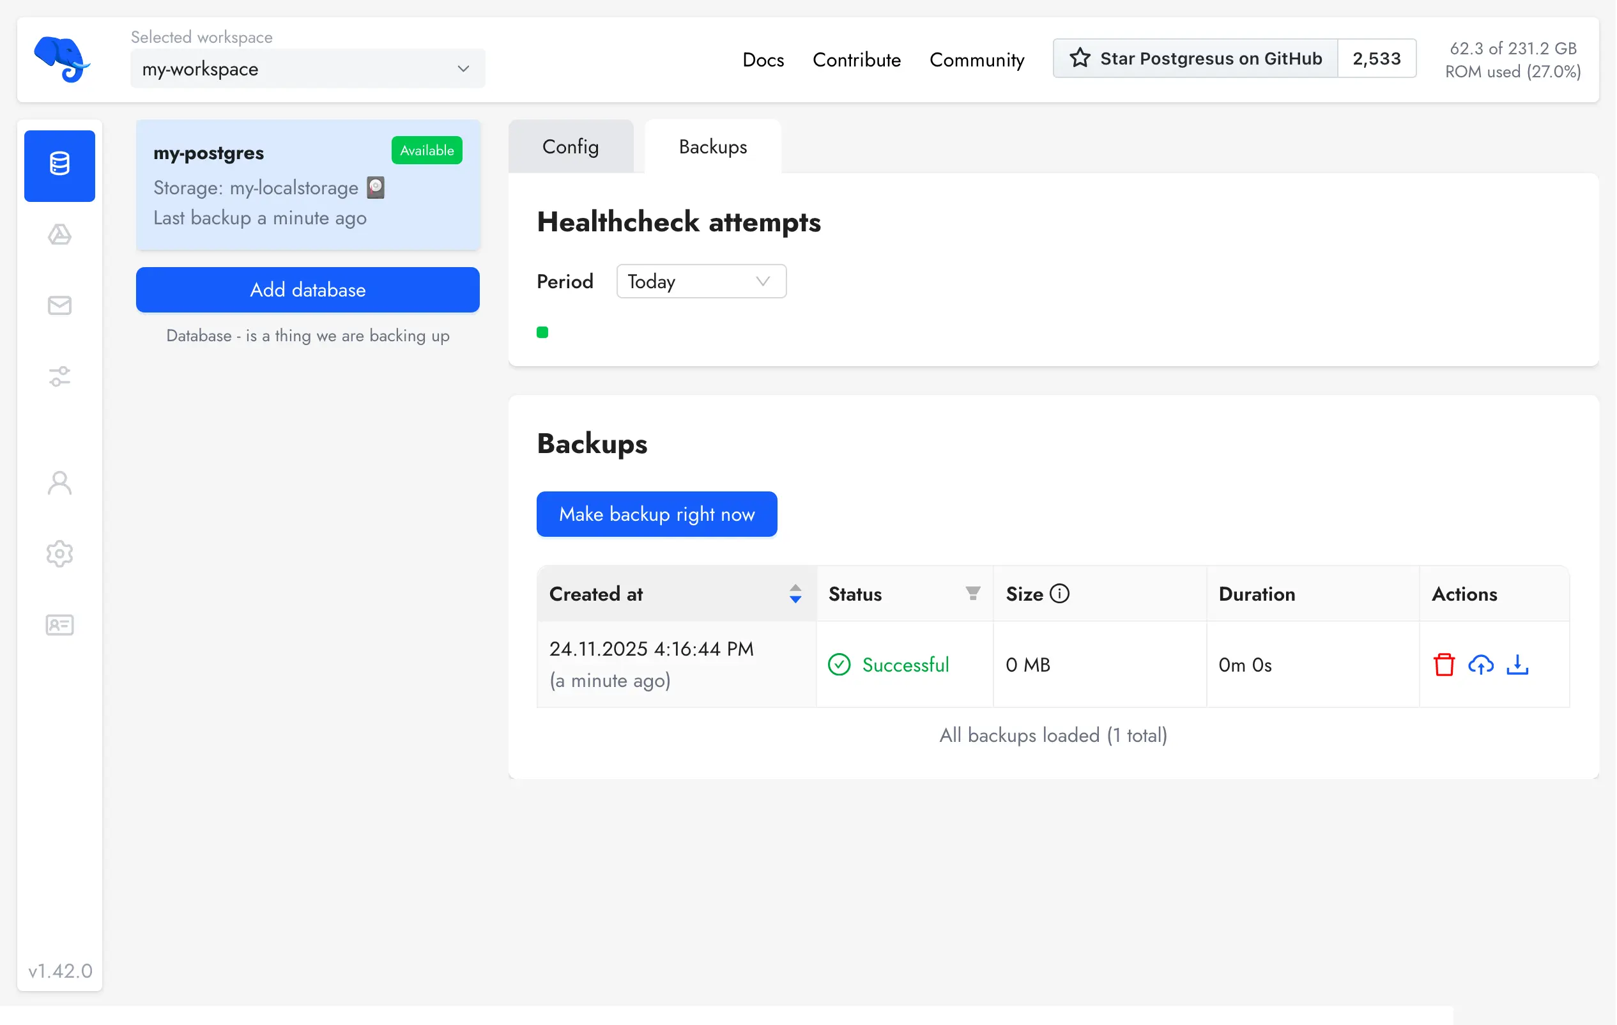Restore the backup via the cloud upload icon
The width and height of the screenshot is (1617, 1025).
[x=1482, y=665]
